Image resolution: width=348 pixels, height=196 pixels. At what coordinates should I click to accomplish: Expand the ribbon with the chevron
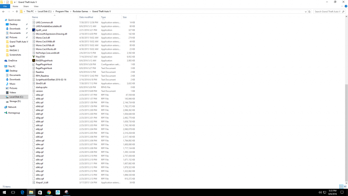342,6
